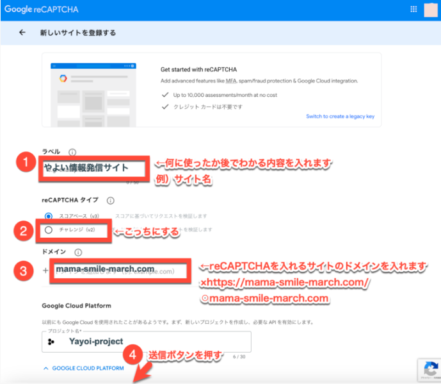441x384 pixels.
Task: Select the スコアベース (v3) radio option
Action: [49, 216]
